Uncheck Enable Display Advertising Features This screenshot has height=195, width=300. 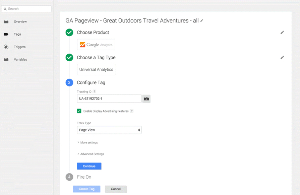pos(79,111)
